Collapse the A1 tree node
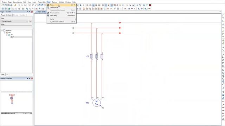The height and width of the screenshot is (126, 225). pos(7,35)
